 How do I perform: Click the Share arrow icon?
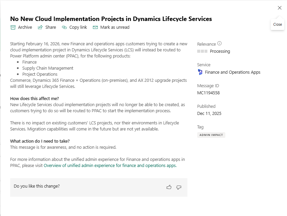tap(40, 27)
